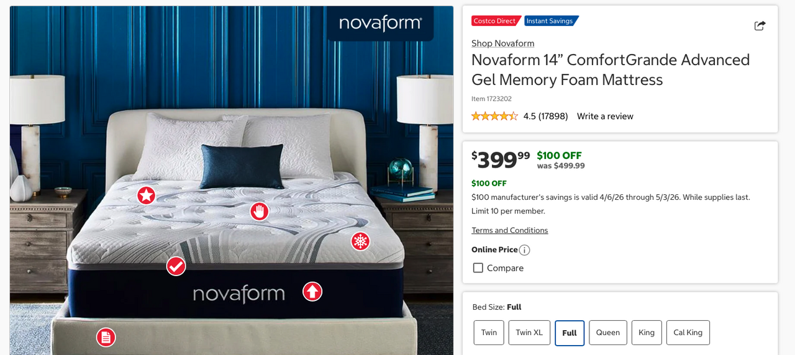This screenshot has height=355, width=795.
Task: Click the snowflake cooling hotspot icon
Action: [x=360, y=241]
